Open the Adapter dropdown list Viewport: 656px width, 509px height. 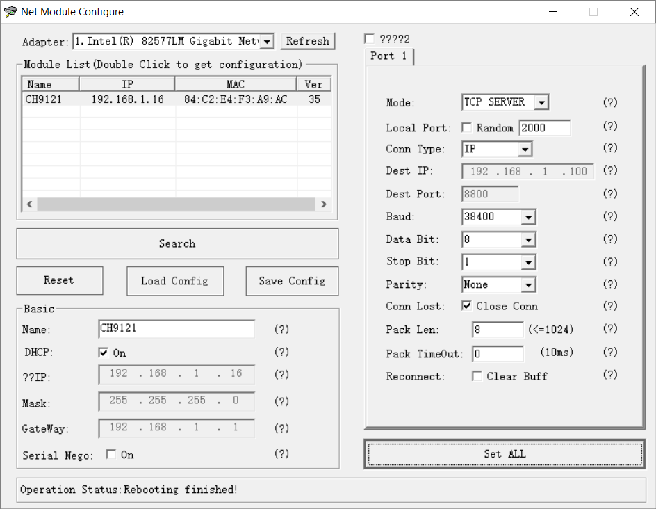pos(267,42)
